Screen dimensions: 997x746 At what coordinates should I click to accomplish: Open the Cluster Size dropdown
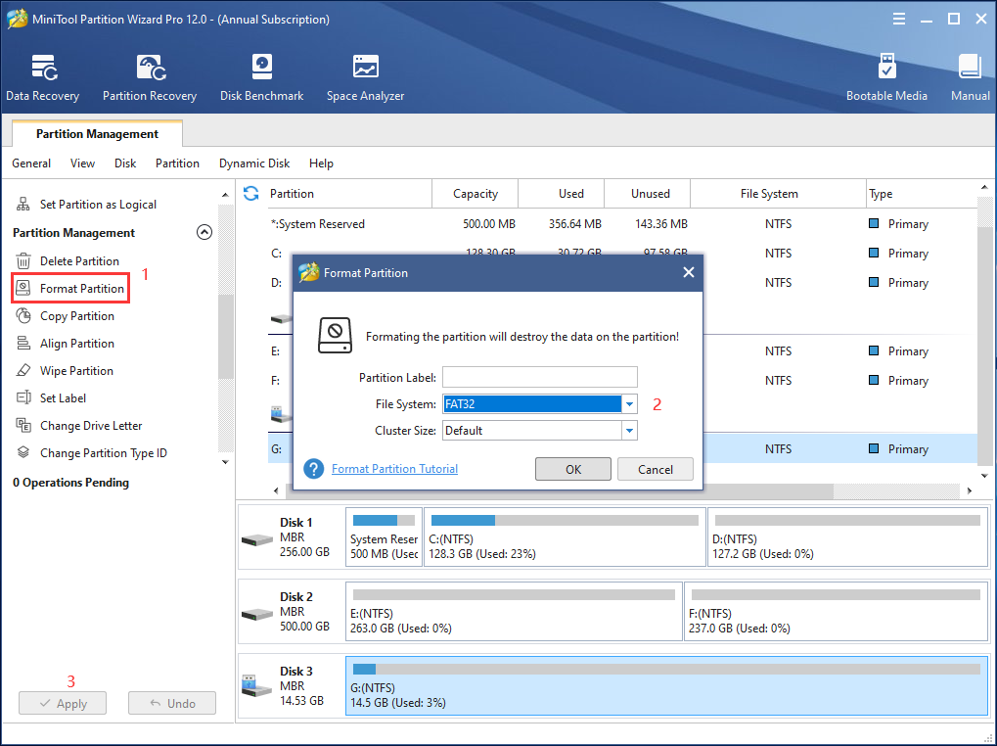pyautogui.click(x=629, y=431)
